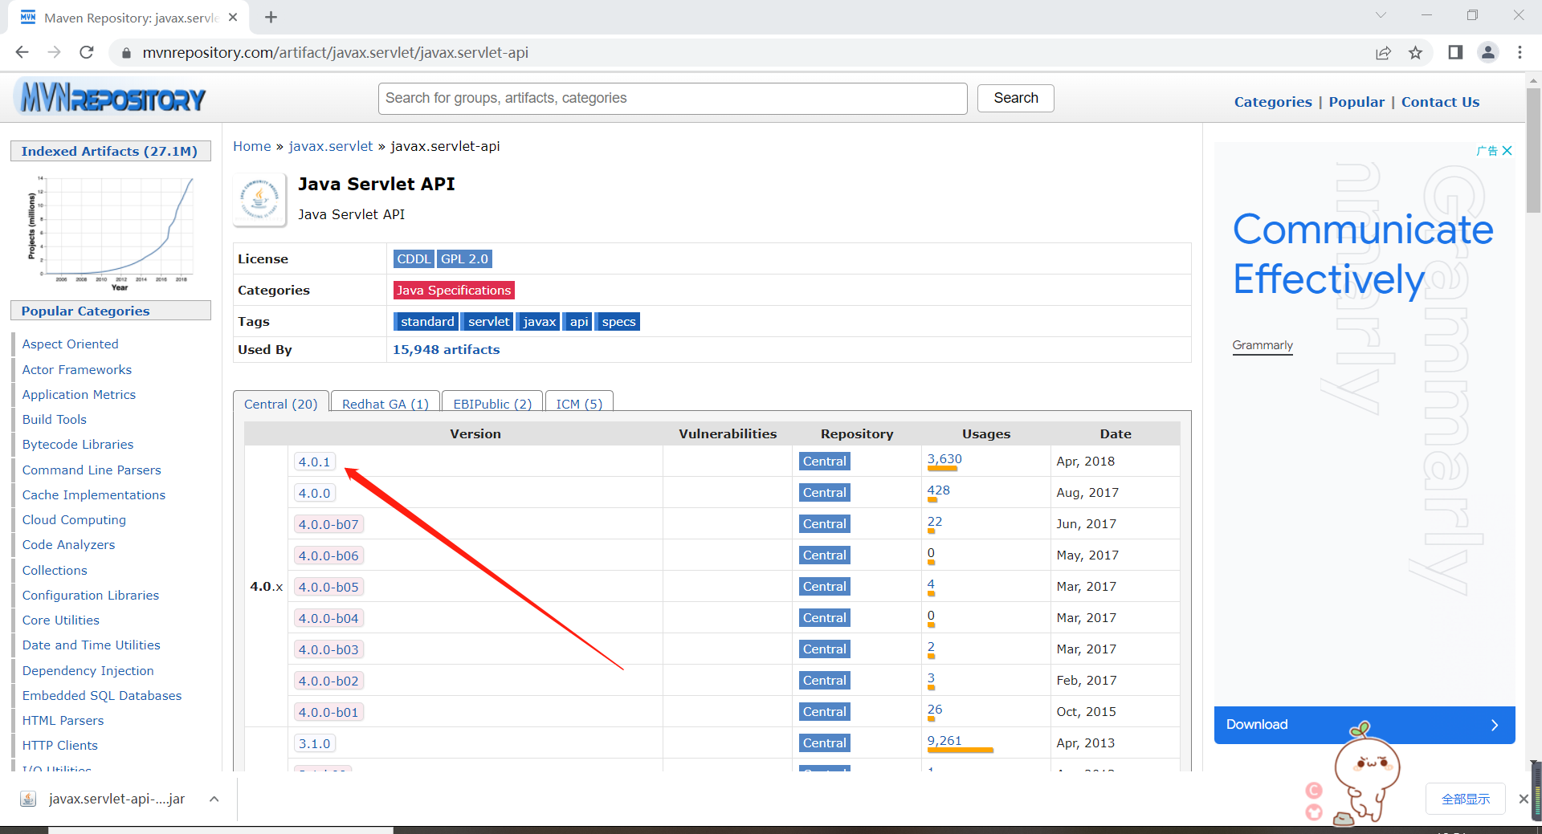
Task: Click the Indexed Artifacts (27.1M) header
Action: coord(111,151)
